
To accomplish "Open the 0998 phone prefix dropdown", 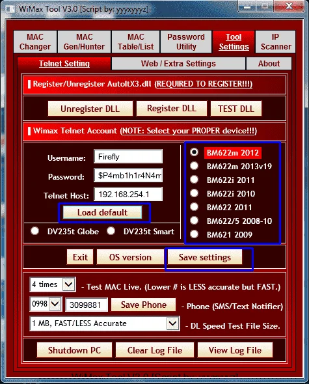I will pyautogui.click(x=55, y=304).
